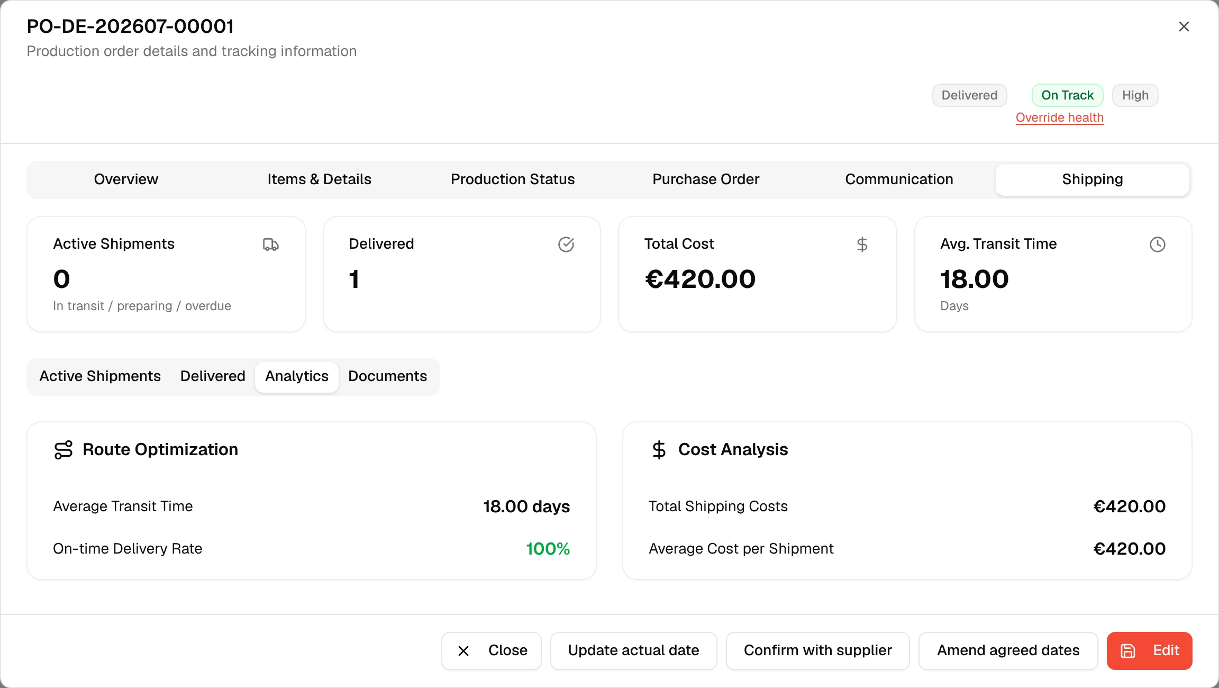Viewport: 1219px width, 688px height.
Task: Click the On-time Delivery Rate label
Action: click(128, 549)
